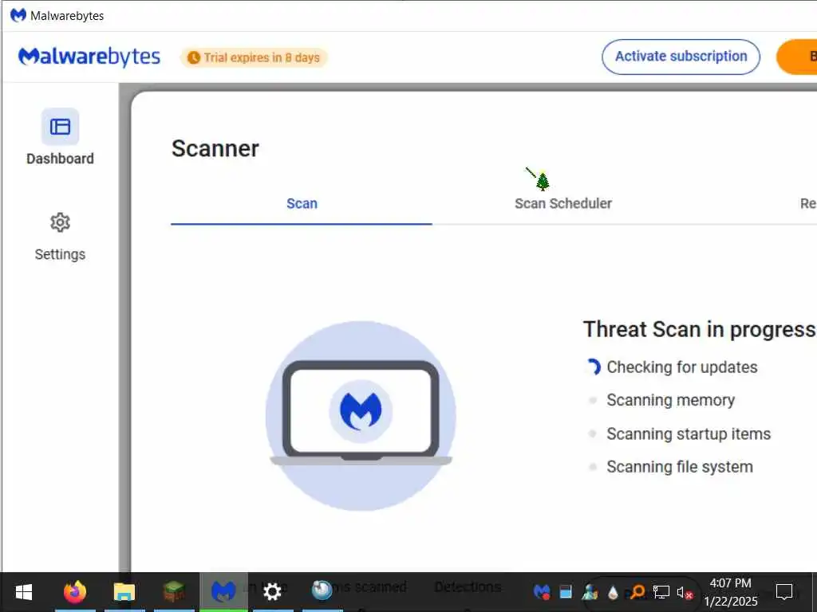
Task: Open the taskbar clock showing 4:07 PM
Action: [x=731, y=592]
